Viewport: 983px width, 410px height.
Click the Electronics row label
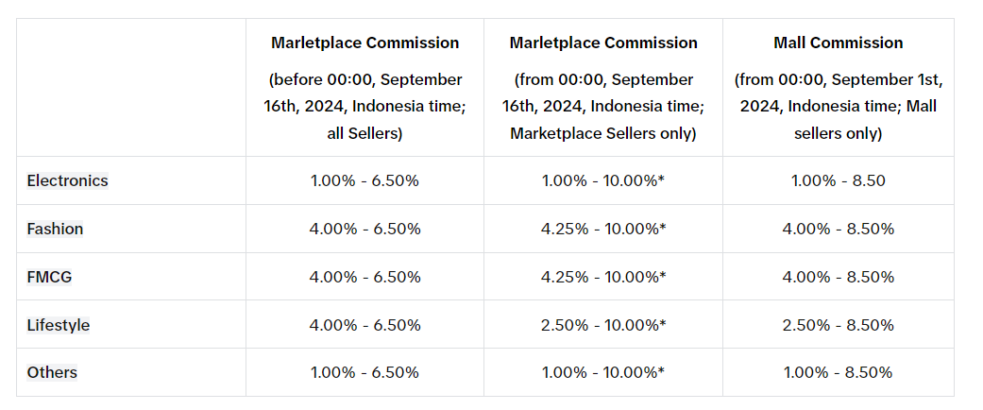pos(68,180)
